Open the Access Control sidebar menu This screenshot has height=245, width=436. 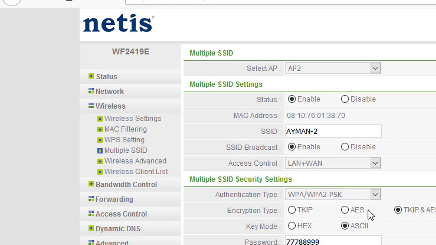tap(121, 214)
